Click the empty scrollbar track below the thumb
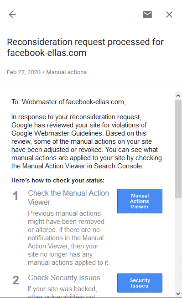 178,244
